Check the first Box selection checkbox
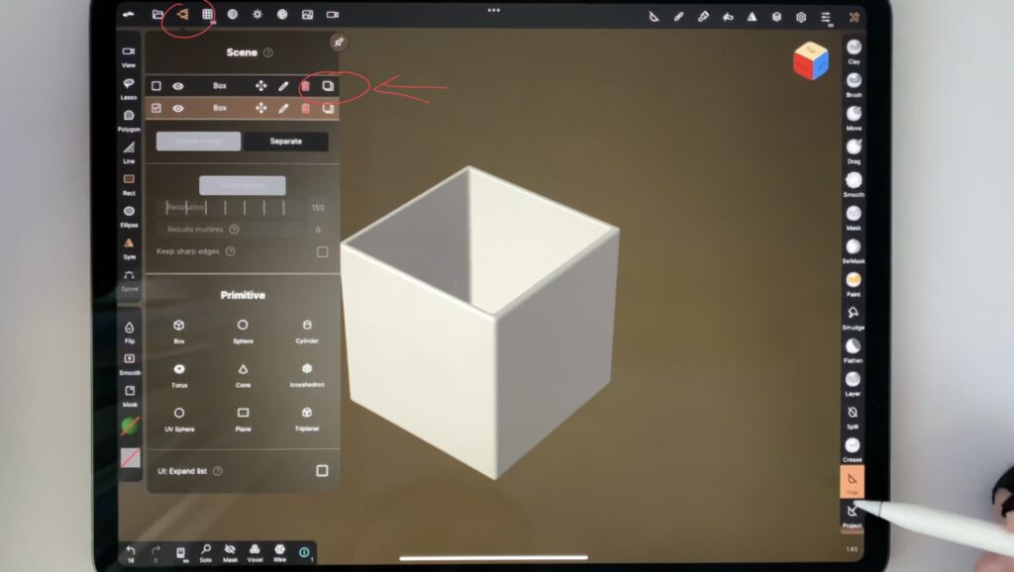 (156, 86)
